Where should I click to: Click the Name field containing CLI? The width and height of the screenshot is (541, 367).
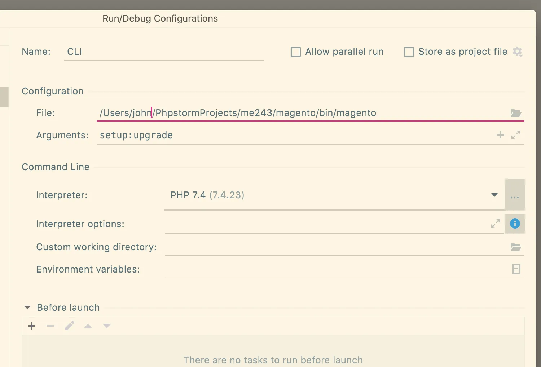164,52
